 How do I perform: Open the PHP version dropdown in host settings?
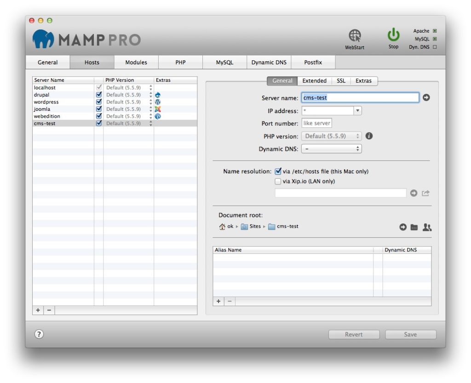pos(332,136)
